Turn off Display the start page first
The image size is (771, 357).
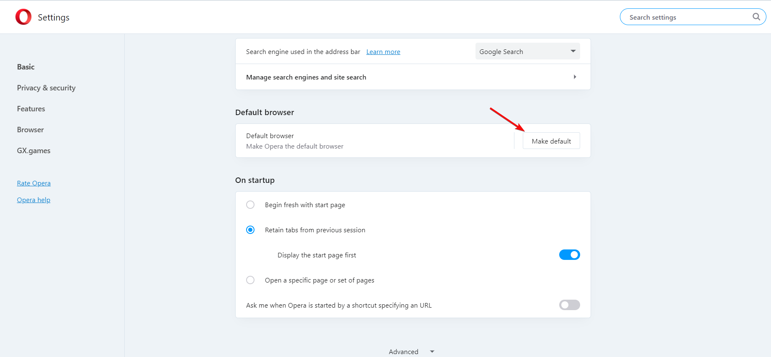click(570, 255)
